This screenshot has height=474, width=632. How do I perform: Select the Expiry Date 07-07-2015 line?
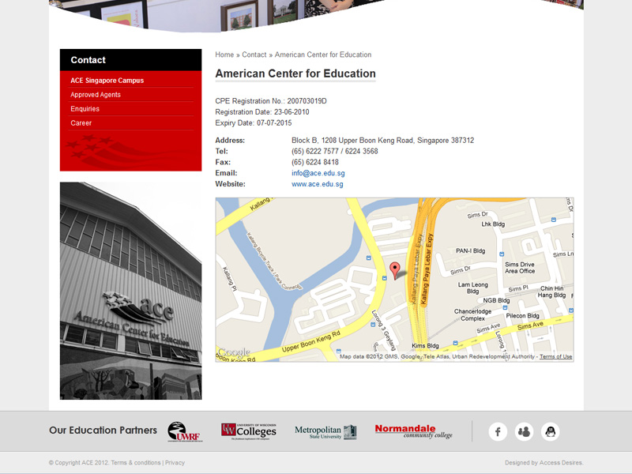[254, 123]
